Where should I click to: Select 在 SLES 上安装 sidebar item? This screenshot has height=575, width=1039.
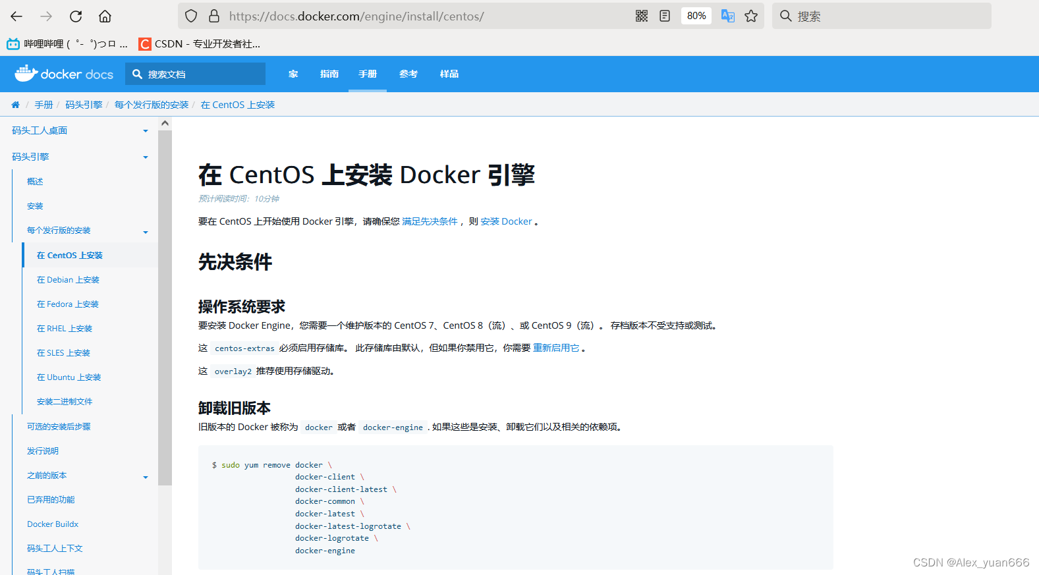[63, 353]
